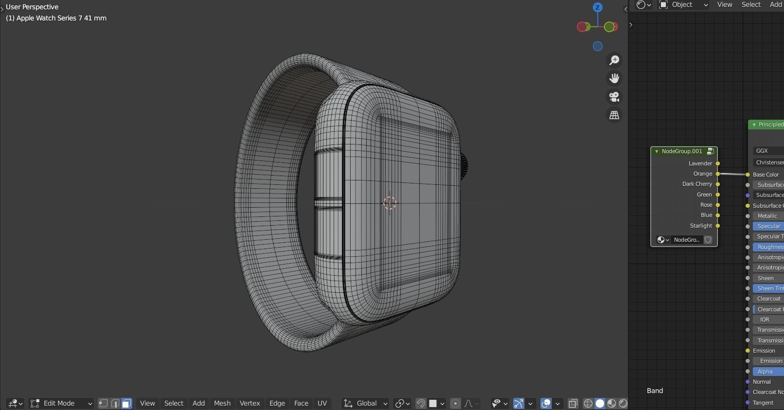Open the shader editor View menu
784x410 pixels.
(725, 4)
